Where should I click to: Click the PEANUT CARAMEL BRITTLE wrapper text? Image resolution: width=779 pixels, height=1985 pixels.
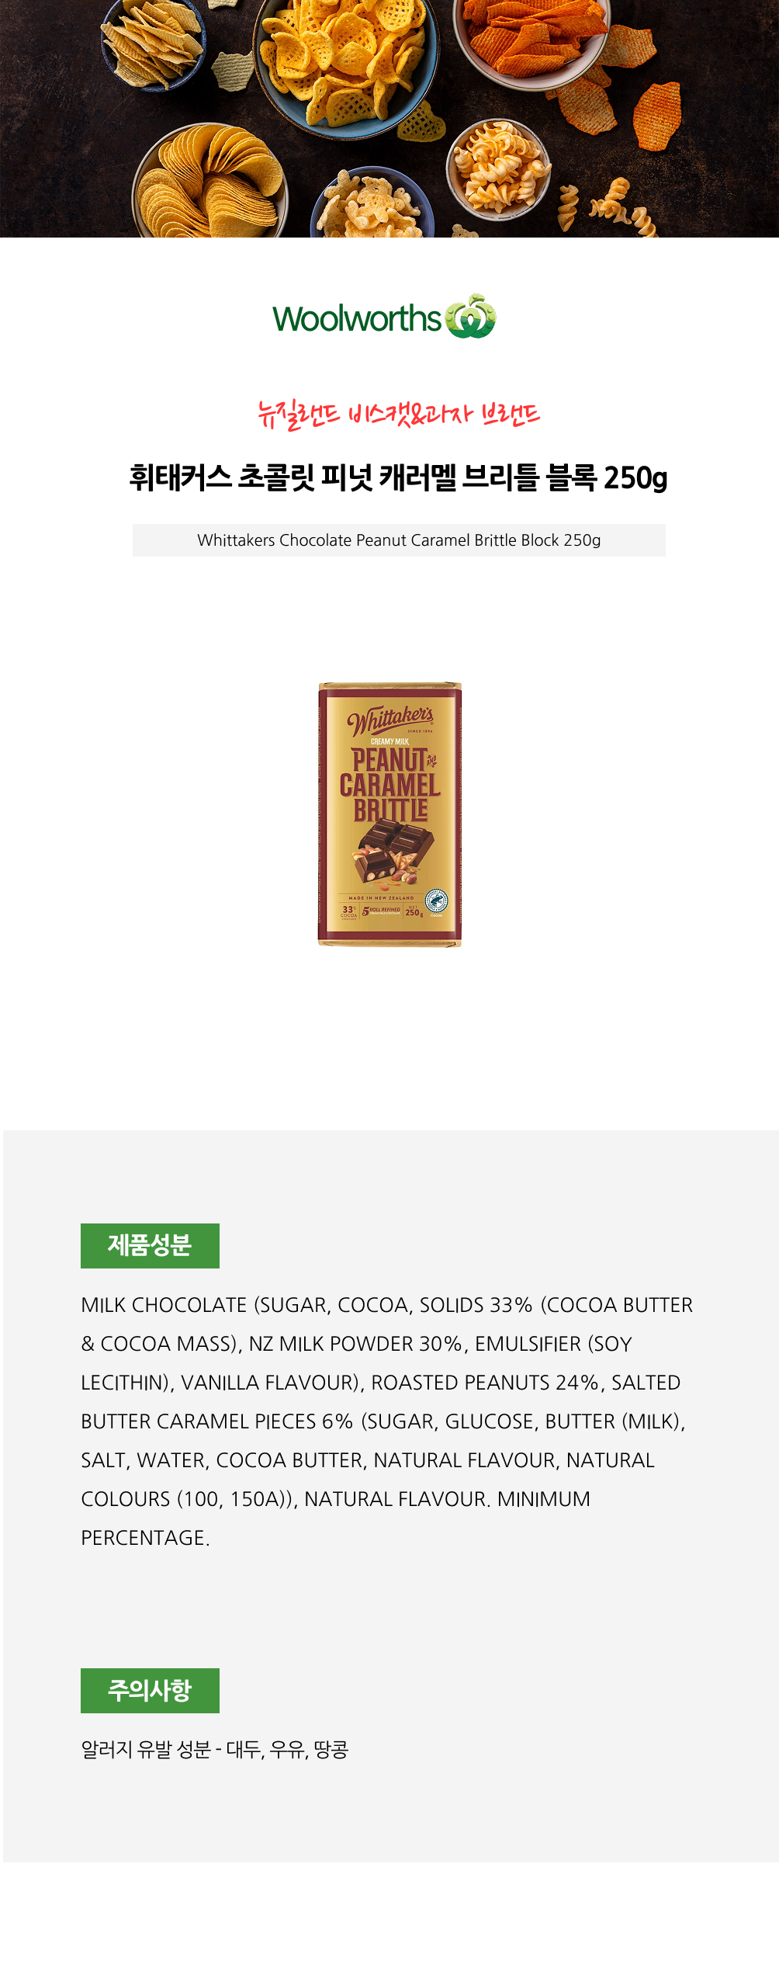click(x=389, y=785)
